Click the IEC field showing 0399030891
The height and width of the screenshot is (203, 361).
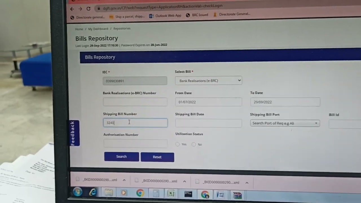click(x=135, y=81)
